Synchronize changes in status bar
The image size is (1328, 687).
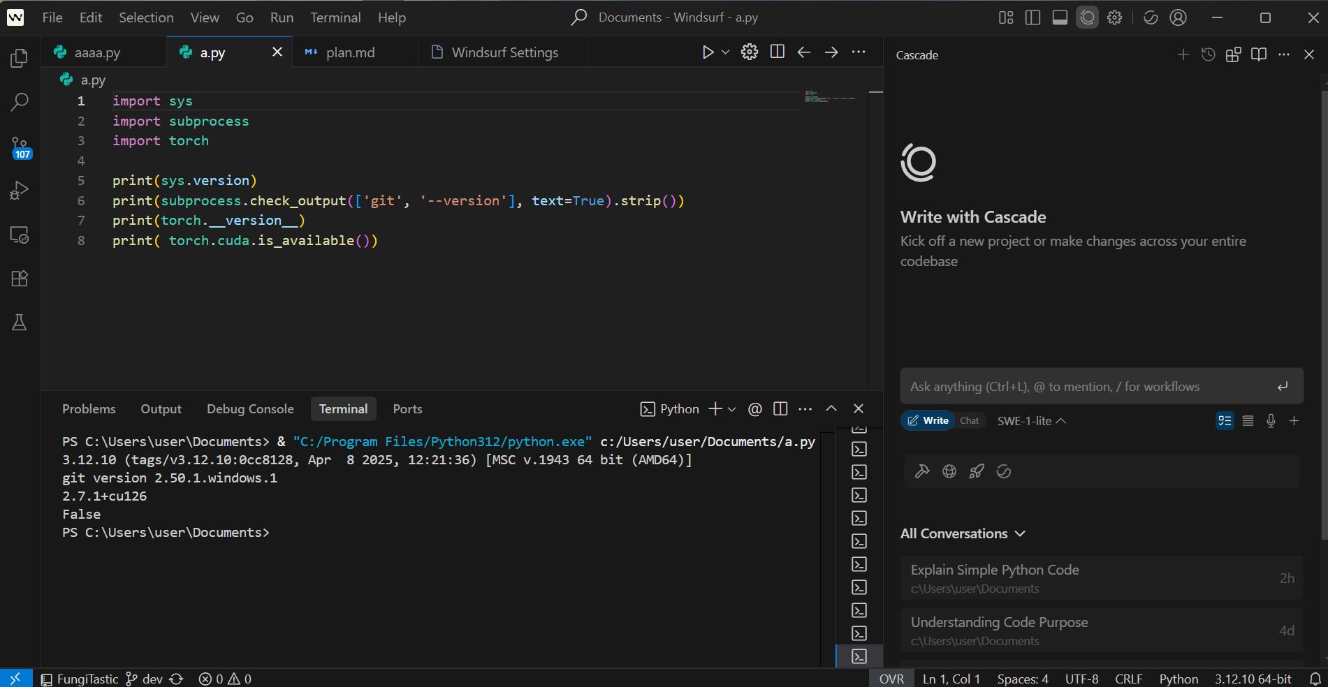click(x=176, y=679)
